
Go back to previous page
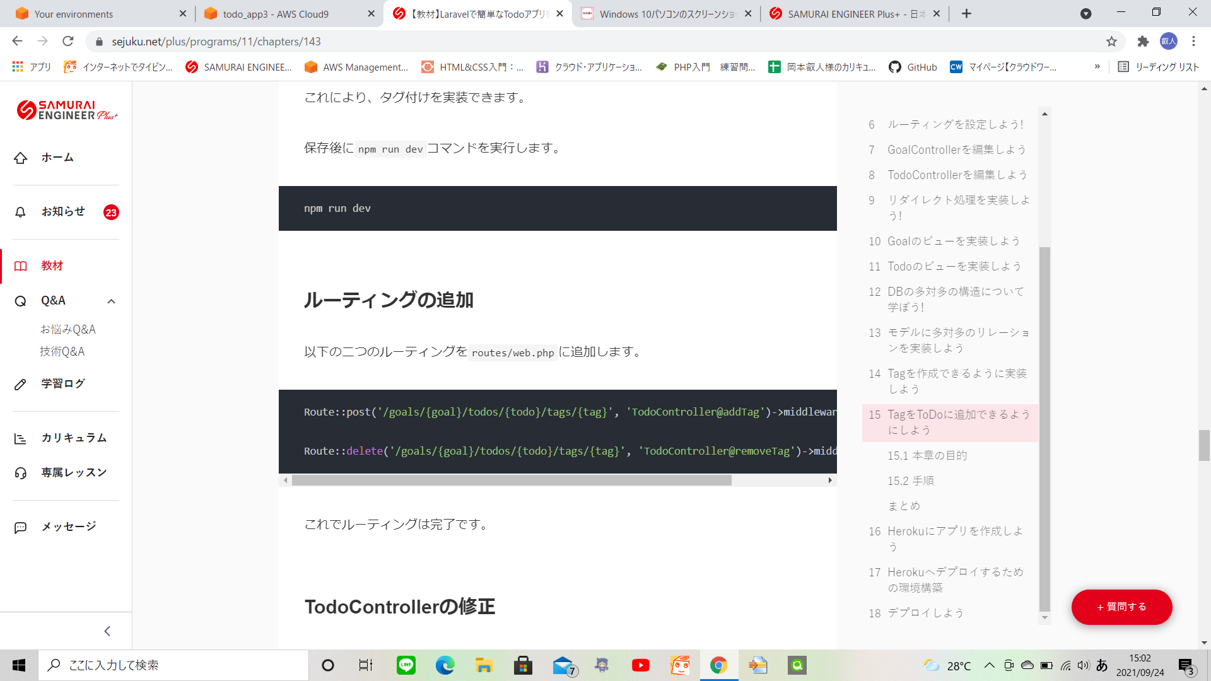pos(17,42)
